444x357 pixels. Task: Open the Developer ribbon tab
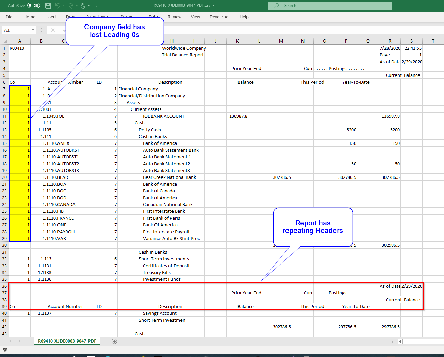219,17
